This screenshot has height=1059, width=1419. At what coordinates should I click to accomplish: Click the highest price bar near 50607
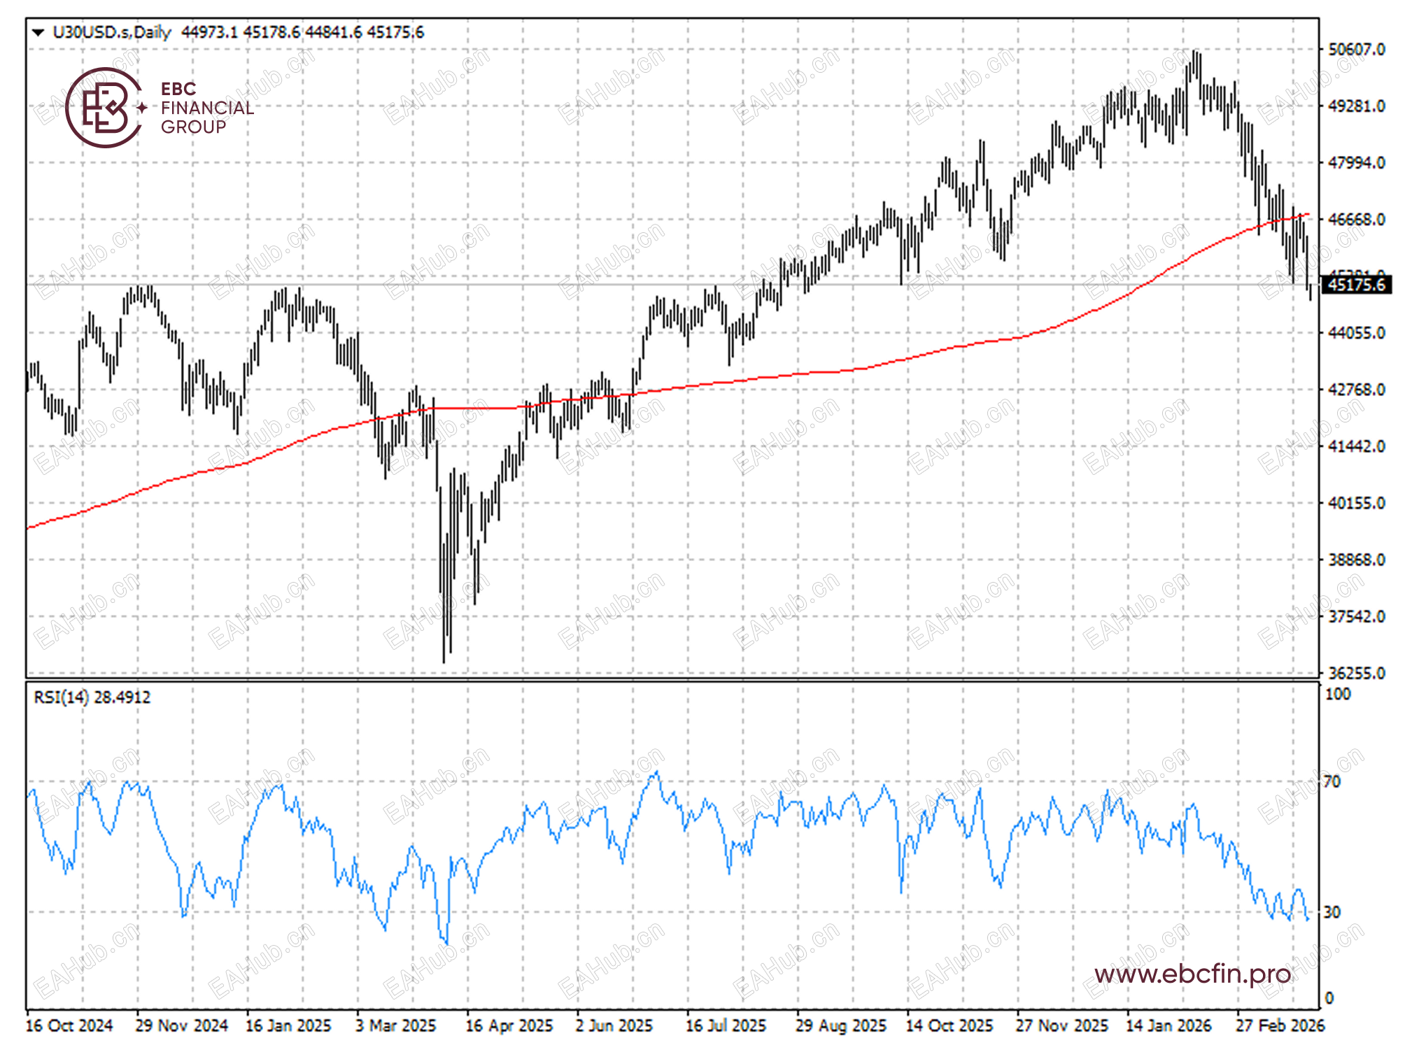coord(1194,63)
